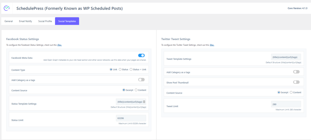Pick Content as Facebook content source
Screen dimensions: 311x140
coord(136,90)
